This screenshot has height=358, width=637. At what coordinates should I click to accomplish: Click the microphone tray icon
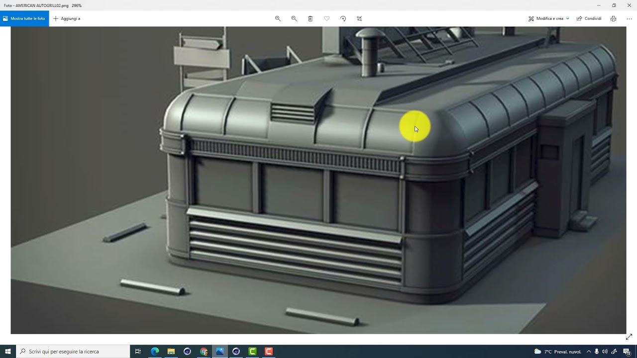point(597,352)
